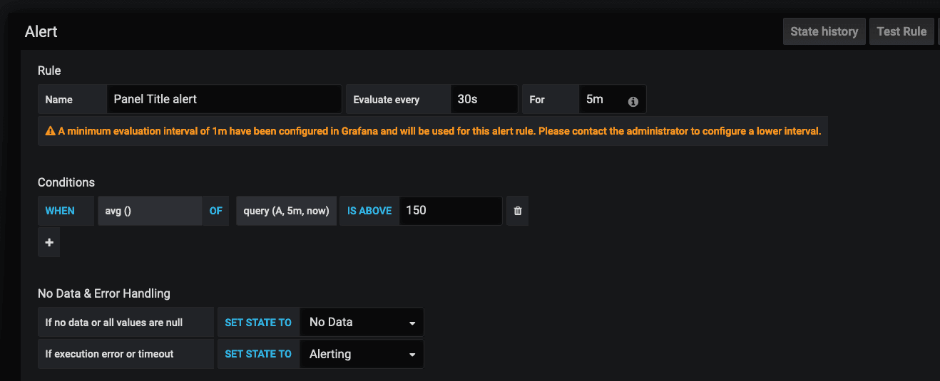Click the OF label in condition row
The image size is (940, 381).
[215, 211]
